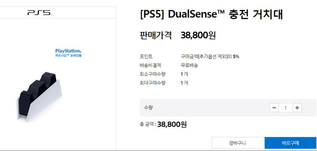The image size is (317, 151).
Task: Click the 1개 value beside 최소구매수량
Action: [184, 74]
